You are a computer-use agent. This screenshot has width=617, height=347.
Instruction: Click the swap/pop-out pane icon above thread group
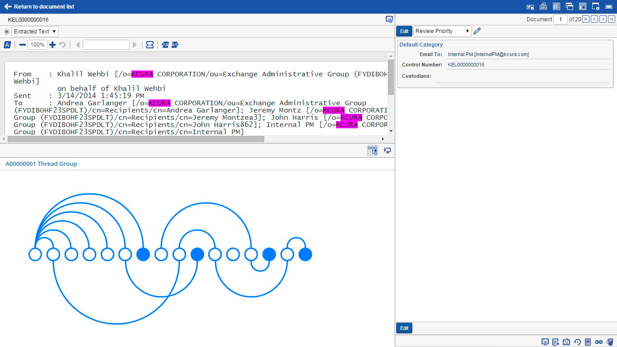pyautogui.click(x=387, y=150)
